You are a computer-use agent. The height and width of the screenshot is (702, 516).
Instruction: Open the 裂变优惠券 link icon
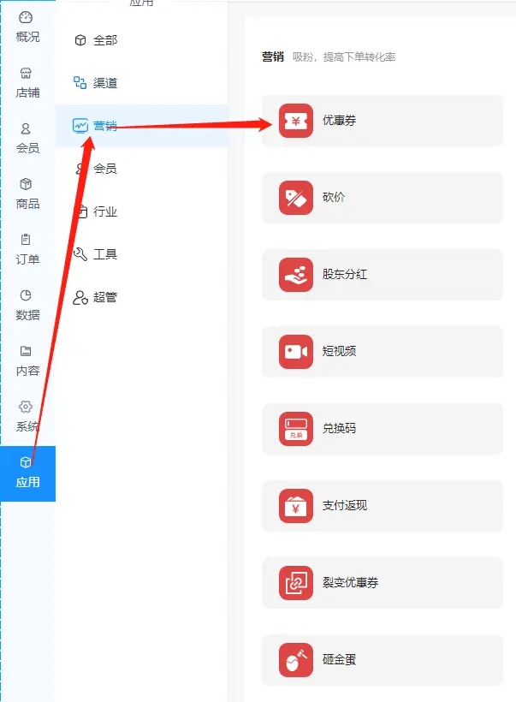pos(296,583)
